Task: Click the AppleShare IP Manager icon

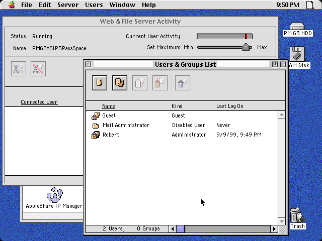Action: [x=54, y=195]
